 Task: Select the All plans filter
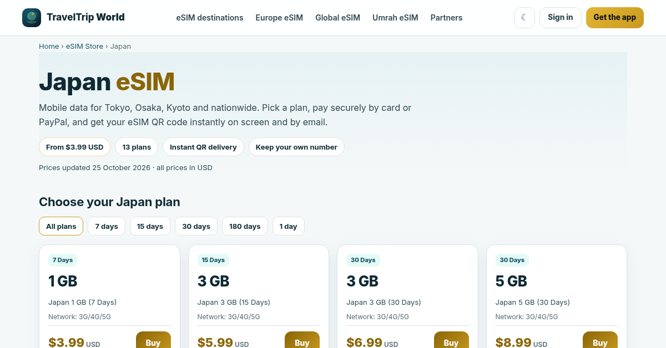(61, 226)
